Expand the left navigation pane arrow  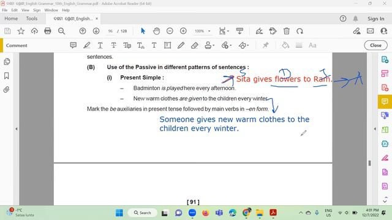click(17, 129)
